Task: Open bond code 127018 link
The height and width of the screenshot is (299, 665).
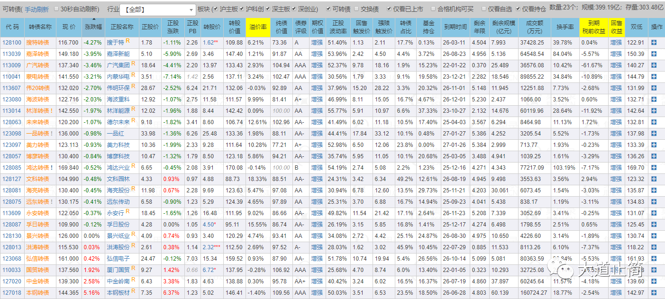Action: (12, 293)
